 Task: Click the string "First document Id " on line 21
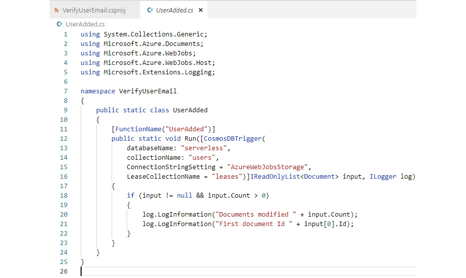tap(253, 224)
